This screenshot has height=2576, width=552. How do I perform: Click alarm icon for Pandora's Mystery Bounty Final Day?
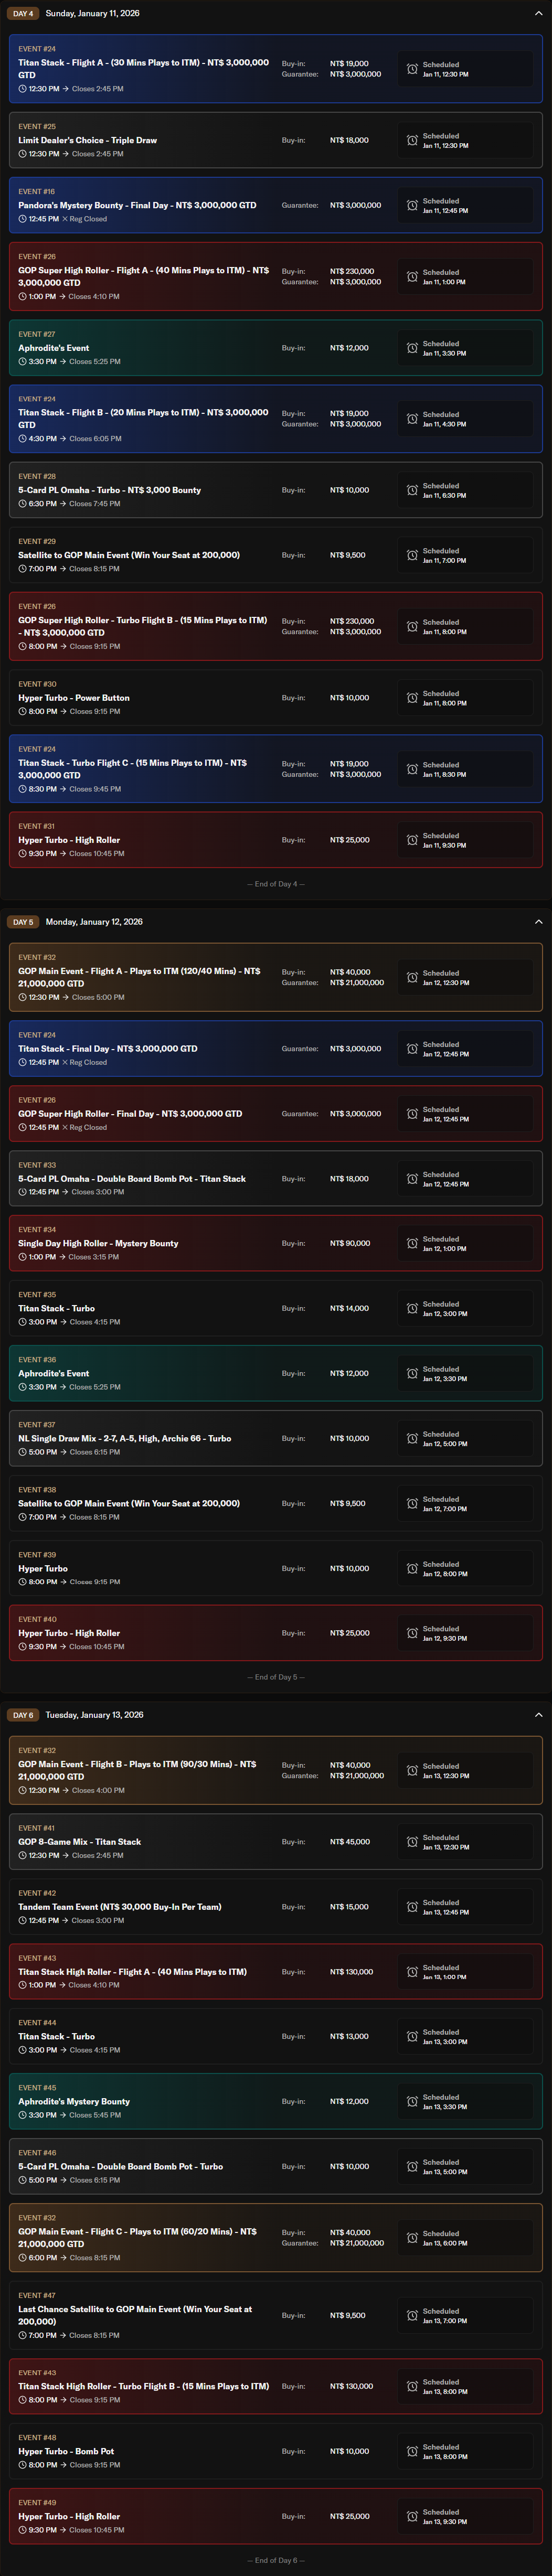tap(412, 206)
